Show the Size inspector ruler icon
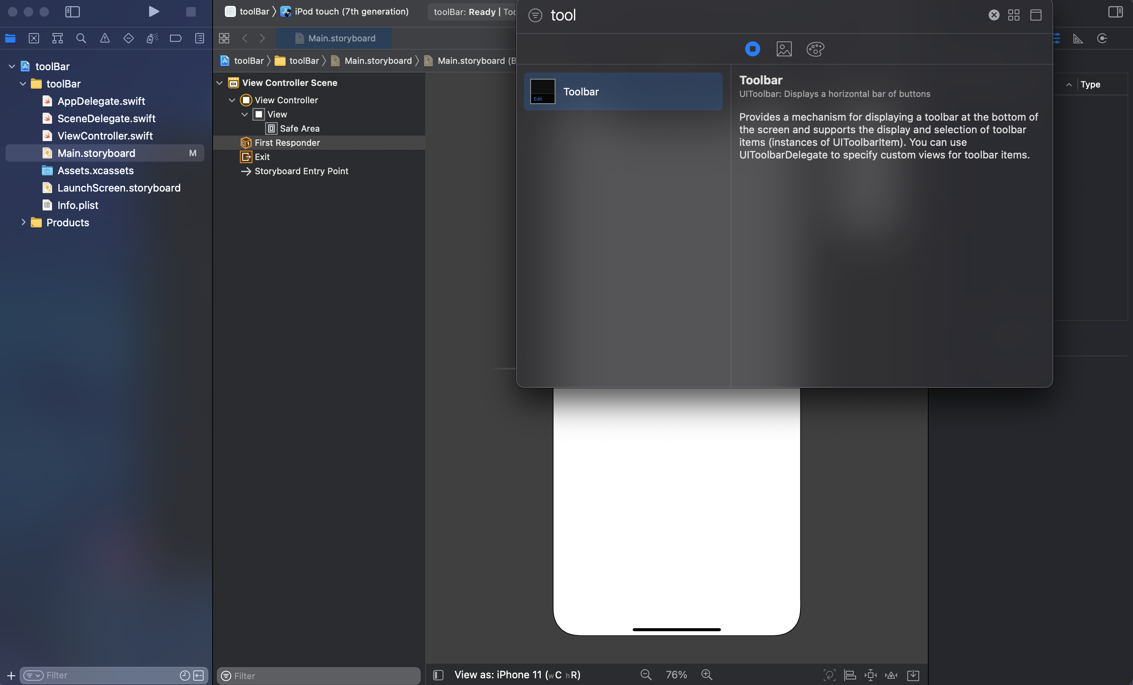 (x=1078, y=39)
